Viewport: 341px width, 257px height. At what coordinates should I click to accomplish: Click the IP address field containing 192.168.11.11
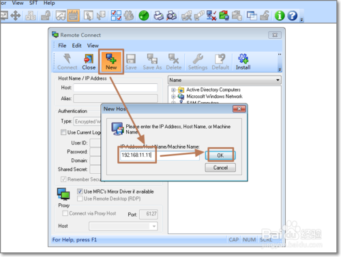pos(160,155)
